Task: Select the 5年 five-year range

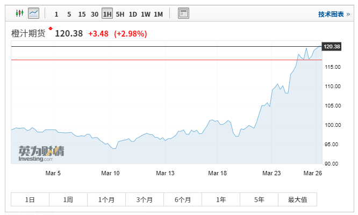Action: click(x=259, y=199)
